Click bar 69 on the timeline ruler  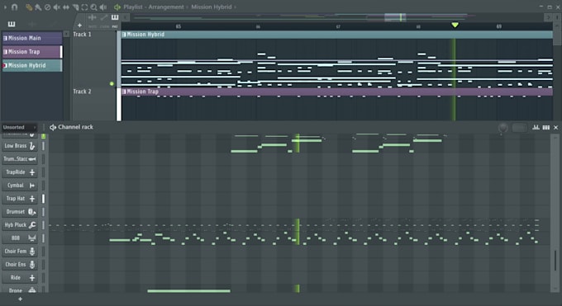tap(499, 26)
